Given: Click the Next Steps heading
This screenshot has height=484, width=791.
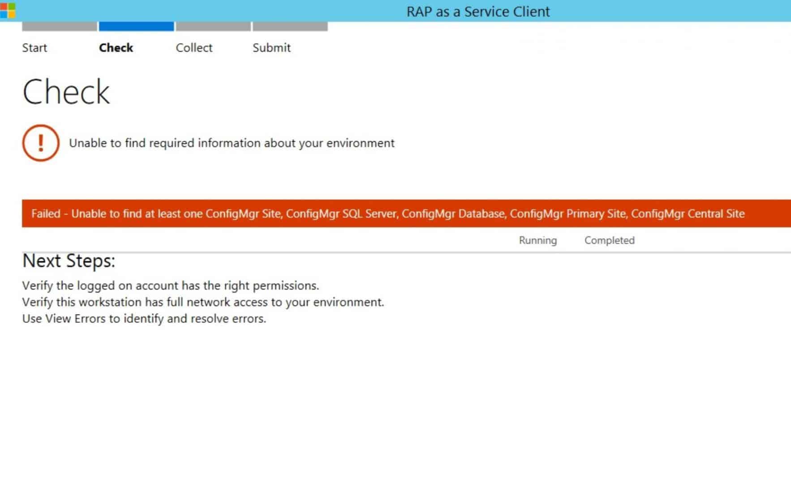Looking at the screenshot, I should [69, 261].
